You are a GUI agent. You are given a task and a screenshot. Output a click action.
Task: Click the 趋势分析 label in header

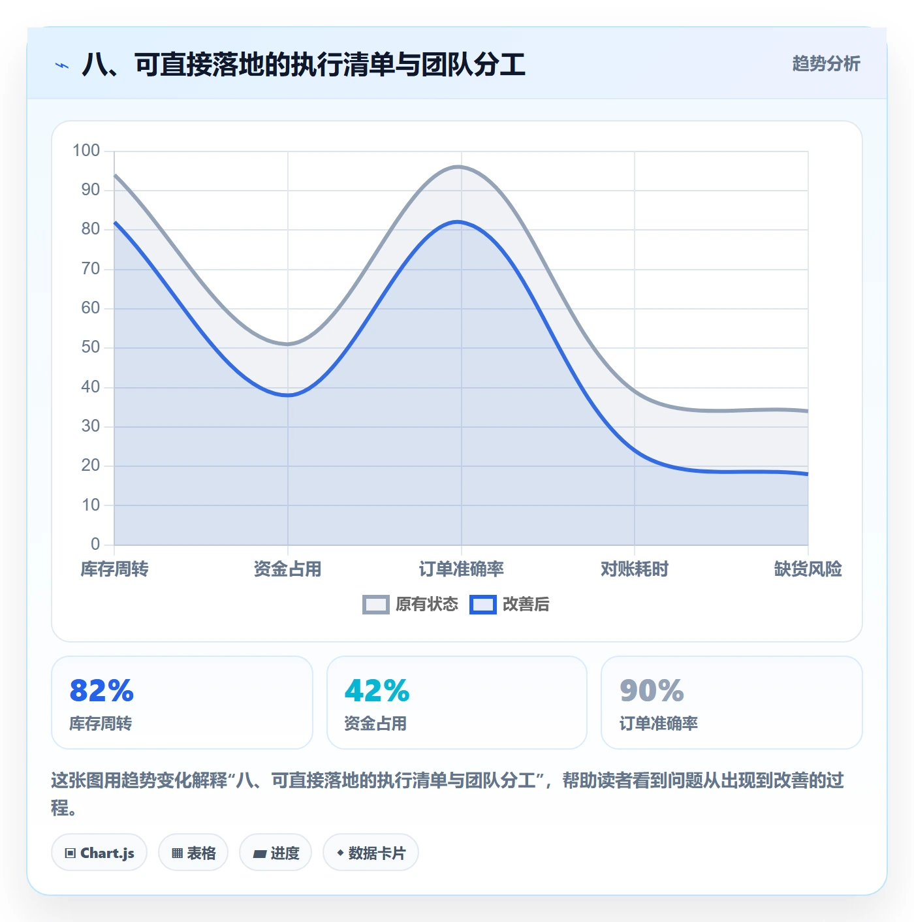(x=826, y=64)
